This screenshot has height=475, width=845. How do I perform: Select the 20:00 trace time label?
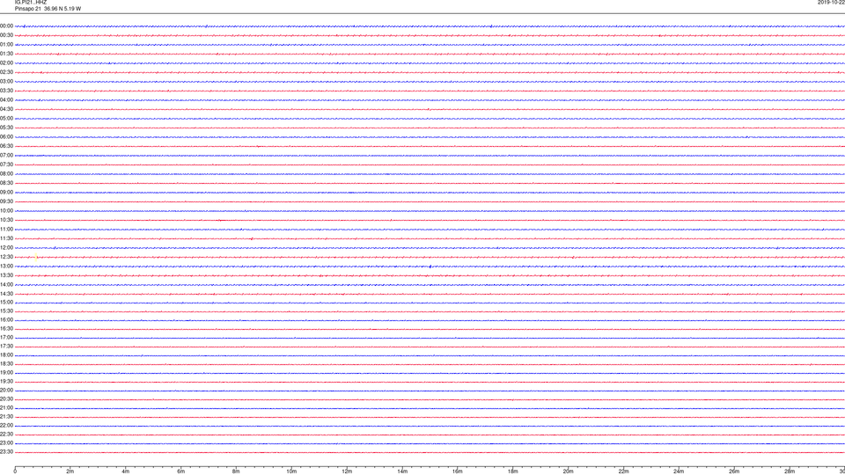pyautogui.click(x=6, y=391)
